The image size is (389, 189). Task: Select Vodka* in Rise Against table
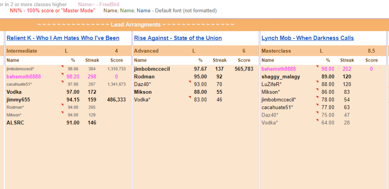142,100
